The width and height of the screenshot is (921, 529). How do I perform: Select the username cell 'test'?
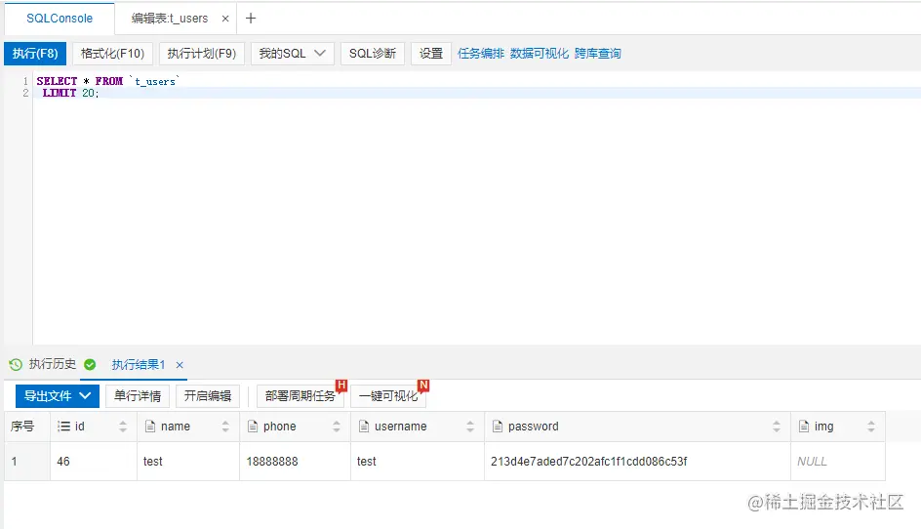pos(417,462)
